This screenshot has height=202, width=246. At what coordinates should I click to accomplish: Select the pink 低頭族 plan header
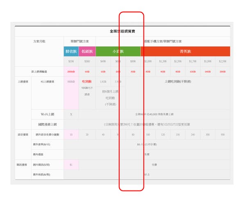(x=87, y=51)
